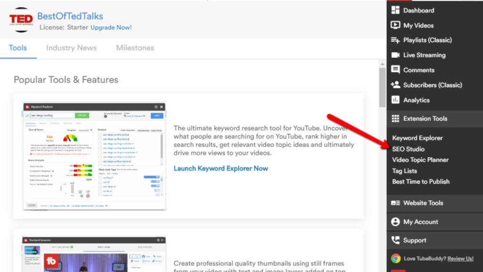Click Launch Keyword Explorer Now link
Viewport: 483px width, 272px height.
click(x=221, y=169)
